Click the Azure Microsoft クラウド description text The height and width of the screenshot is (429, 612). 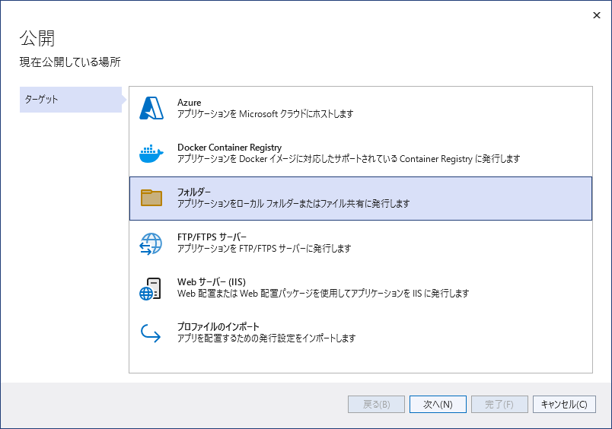pos(265,114)
